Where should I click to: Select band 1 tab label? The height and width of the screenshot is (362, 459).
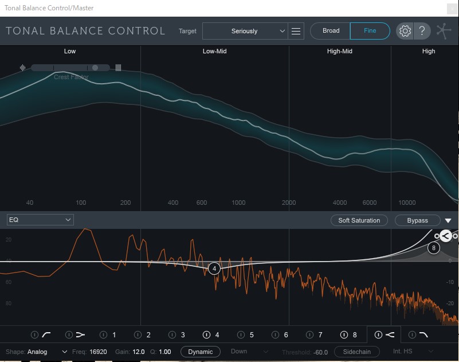pyautogui.click(x=114, y=334)
